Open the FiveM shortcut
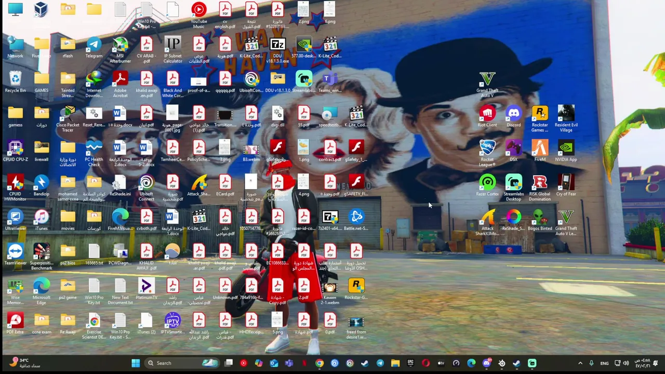The height and width of the screenshot is (374, 665). [x=539, y=151]
